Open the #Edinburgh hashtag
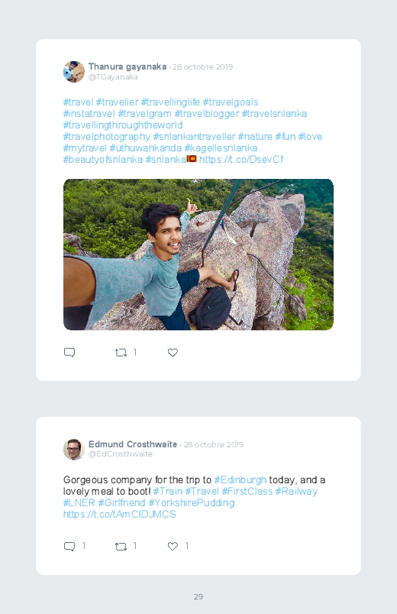 240,479
